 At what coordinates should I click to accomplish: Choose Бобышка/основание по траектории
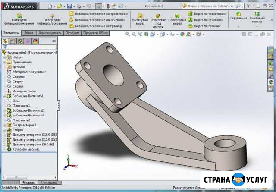click(98, 13)
